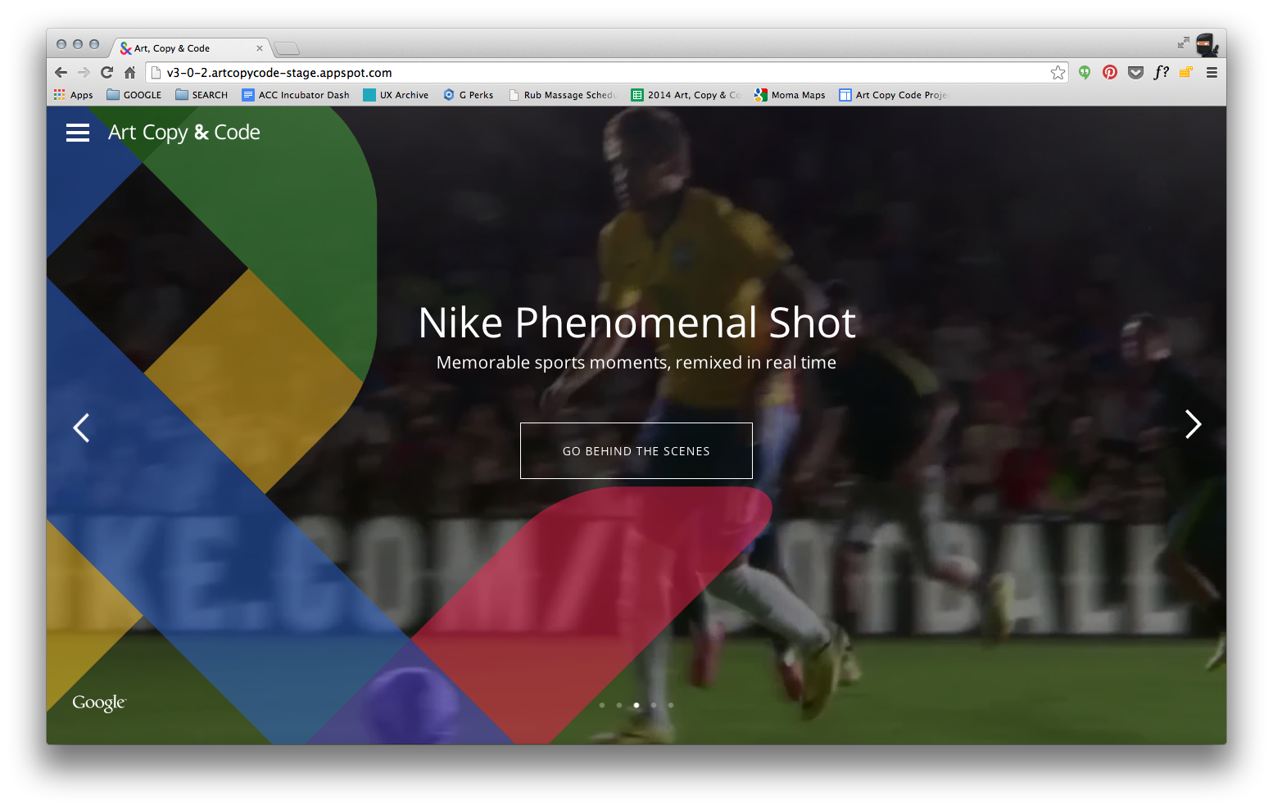Open the 2014 Art, Copy & Code bookmark
This screenshot has width=1273, height=809.
tap(686, 95)
